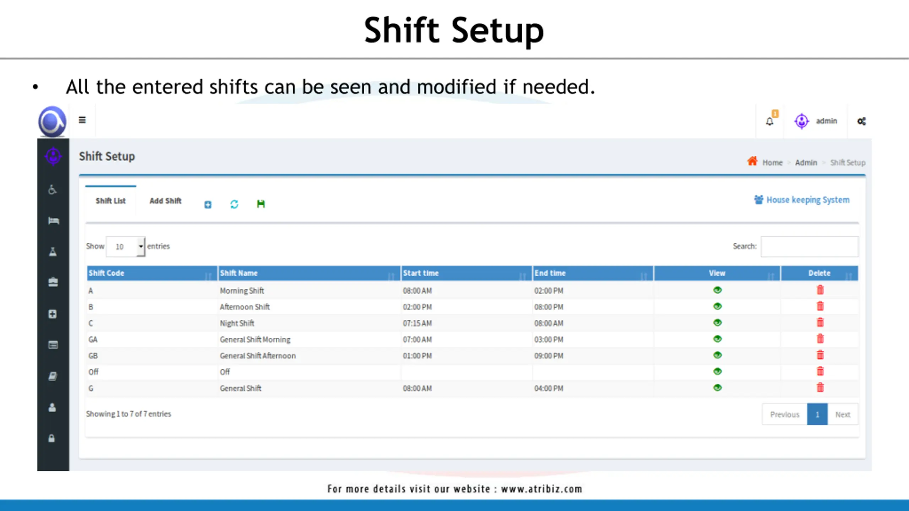Open the admin user avatar icon

coord(801,121)
